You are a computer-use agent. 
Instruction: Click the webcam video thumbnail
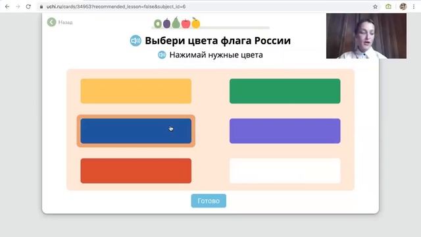click(366, 36)
